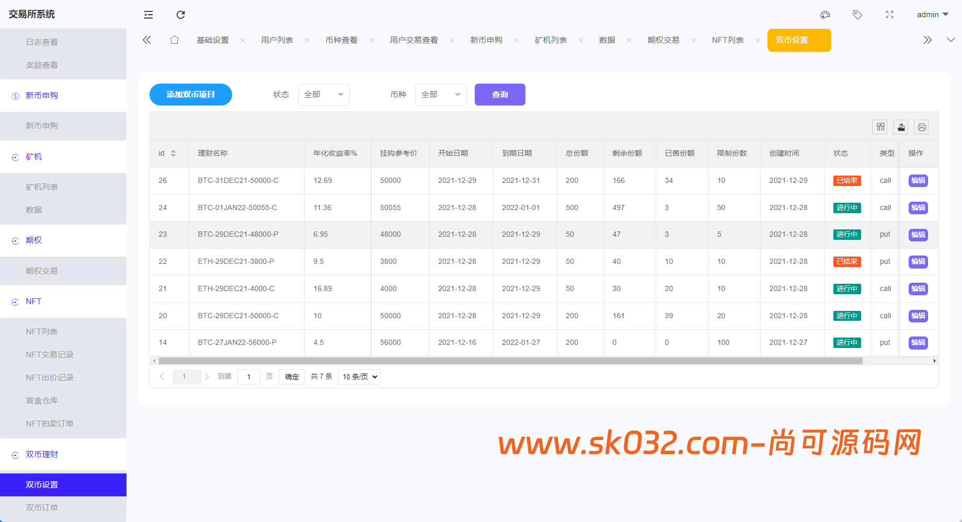This screenshot has height=522, width=962.
Task: Switch to the 用户列表 tab
Action: pyautogui.click(x=277, y=40)
